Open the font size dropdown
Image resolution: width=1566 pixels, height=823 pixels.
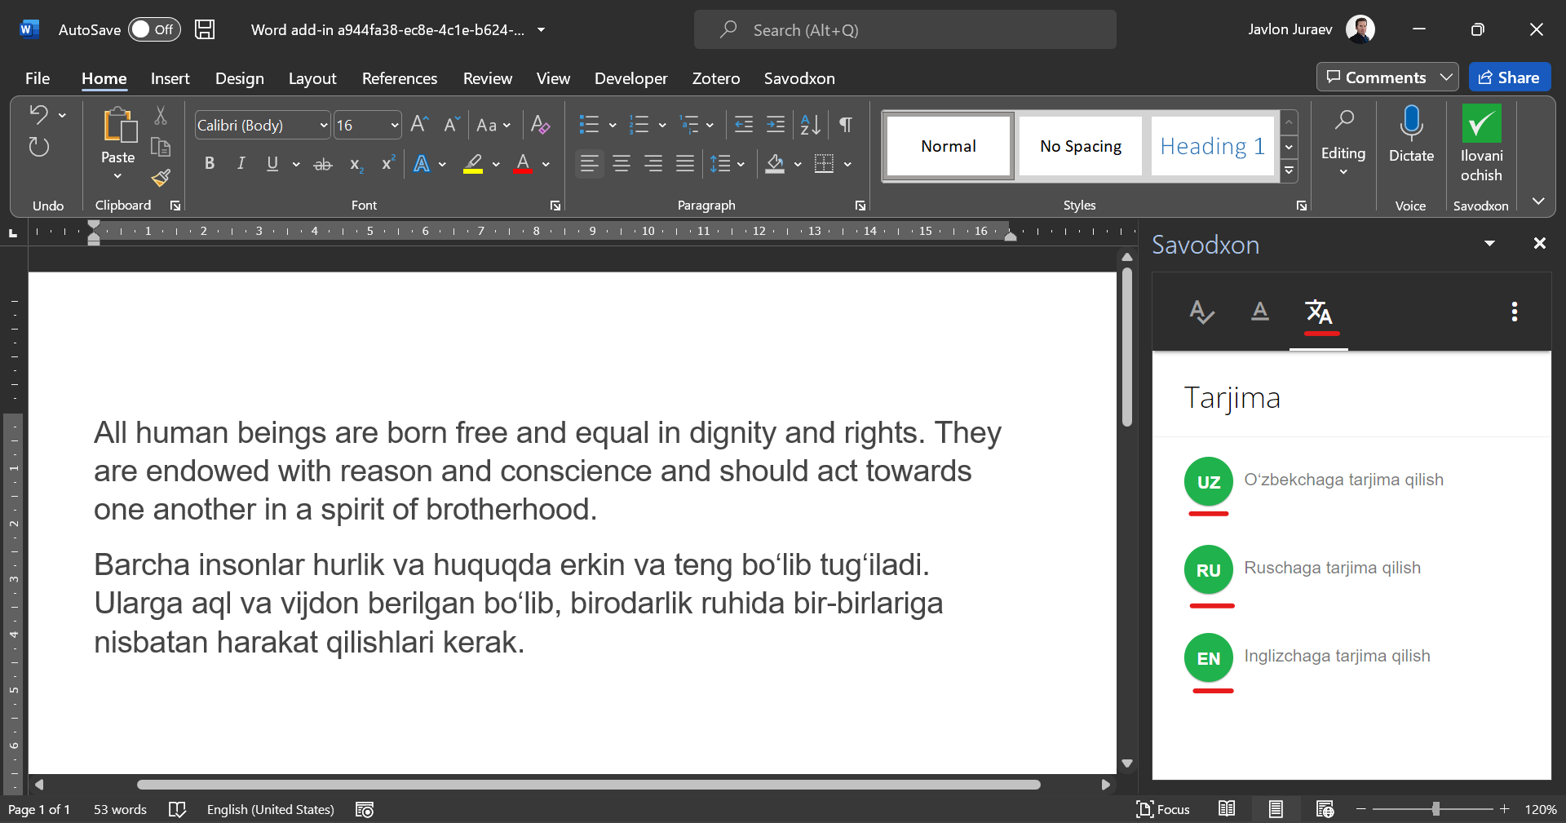click(395, 126)
